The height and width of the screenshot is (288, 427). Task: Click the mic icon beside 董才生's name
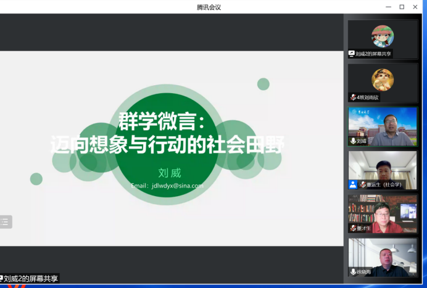(x=353, y=228)
